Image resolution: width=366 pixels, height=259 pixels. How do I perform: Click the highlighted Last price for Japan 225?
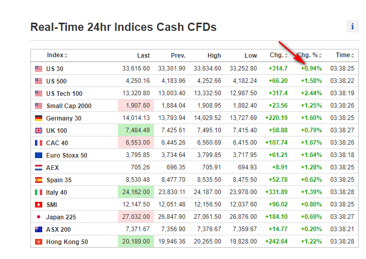click(x=136, y=217)
